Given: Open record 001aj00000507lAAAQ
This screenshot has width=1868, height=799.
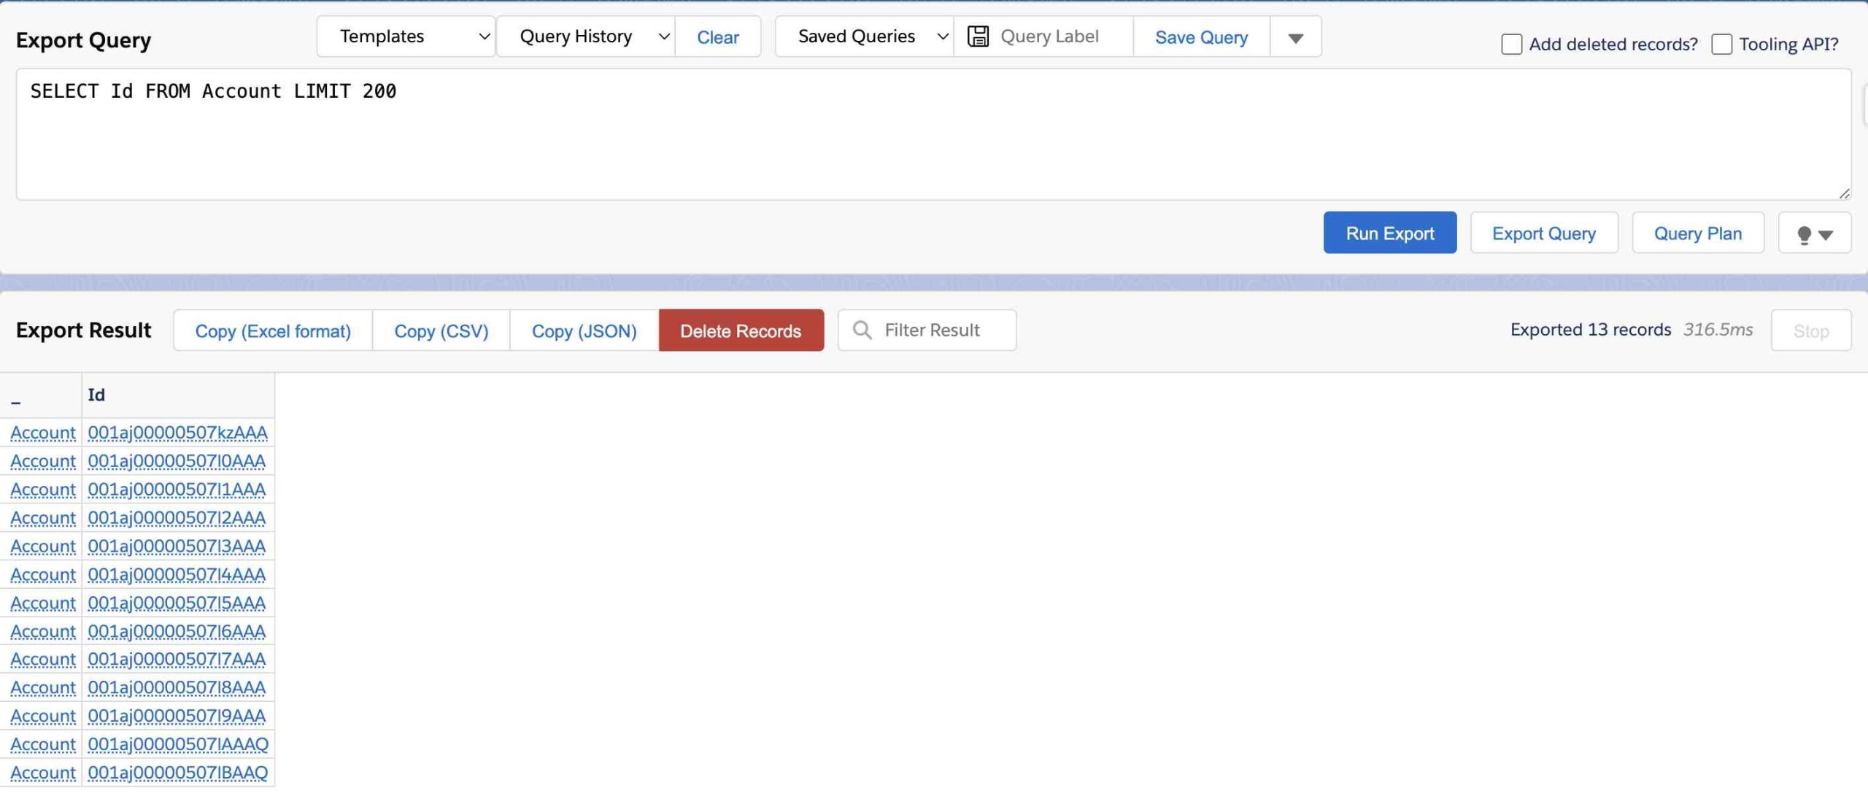Looking at the screenshot, I should click(178, 745).
